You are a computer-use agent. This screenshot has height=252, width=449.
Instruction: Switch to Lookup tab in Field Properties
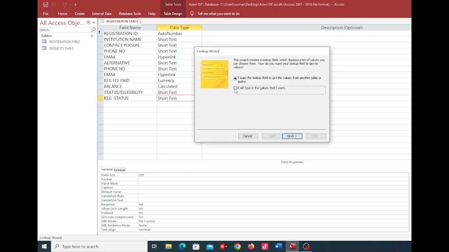[x=119, y=170]
